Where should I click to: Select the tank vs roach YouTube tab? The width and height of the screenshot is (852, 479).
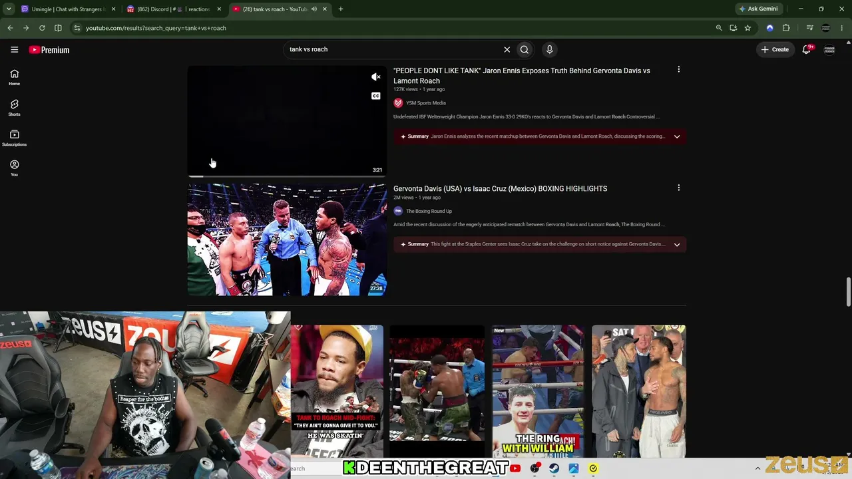pyautogui.click(x=280, y=9)
